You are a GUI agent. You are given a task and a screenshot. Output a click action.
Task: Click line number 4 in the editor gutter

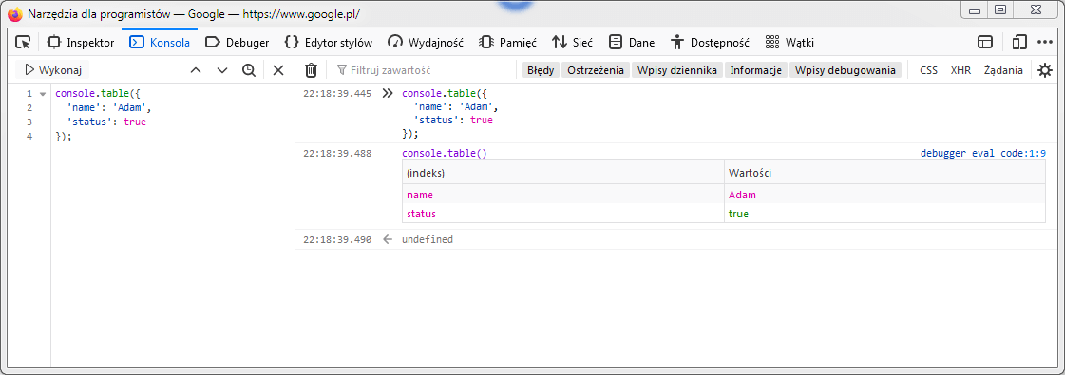point(29,137)
